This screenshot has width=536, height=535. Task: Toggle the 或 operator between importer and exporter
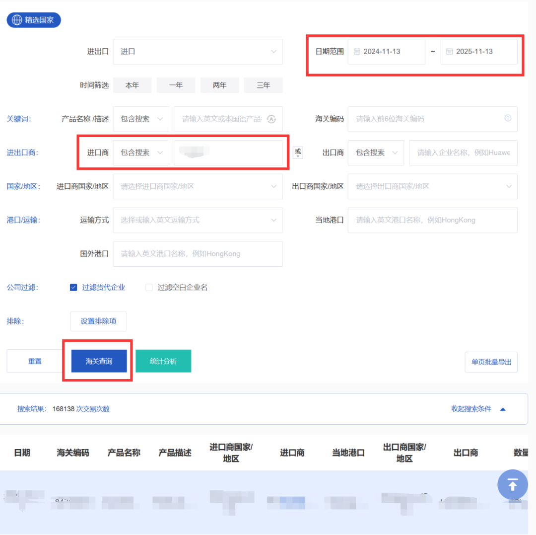click(298, 153)
